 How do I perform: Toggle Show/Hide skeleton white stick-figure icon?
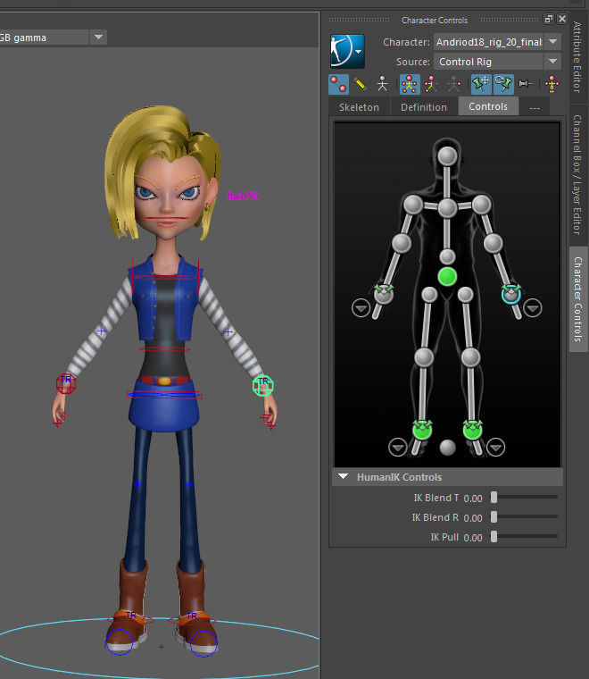(x=382, y=84)
